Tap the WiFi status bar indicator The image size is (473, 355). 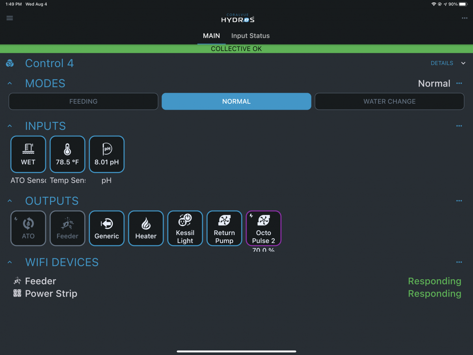pos(434,4)
